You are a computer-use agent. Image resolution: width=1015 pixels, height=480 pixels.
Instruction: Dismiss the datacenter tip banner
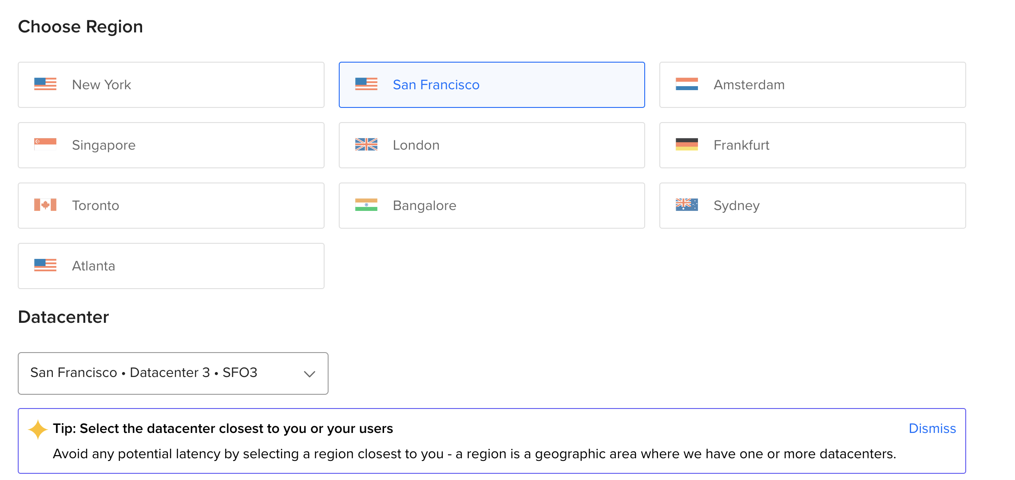click(x=932, y=428)
